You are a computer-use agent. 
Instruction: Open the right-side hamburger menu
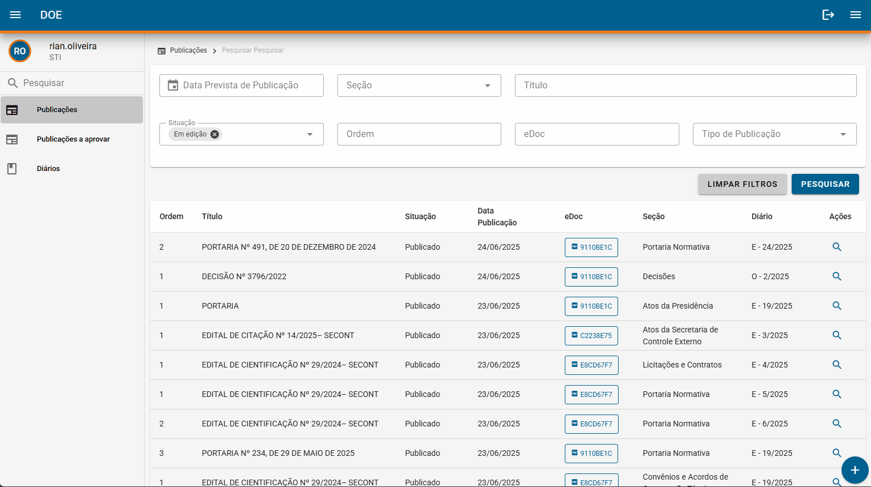856,15
